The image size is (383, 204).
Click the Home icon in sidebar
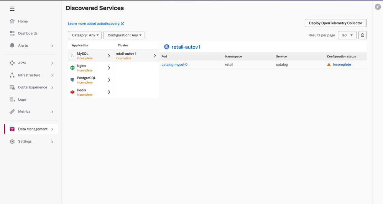pyautogui.click(x=12, y=21)
